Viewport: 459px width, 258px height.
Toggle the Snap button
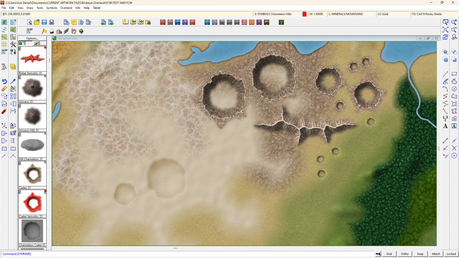(420, 254)
